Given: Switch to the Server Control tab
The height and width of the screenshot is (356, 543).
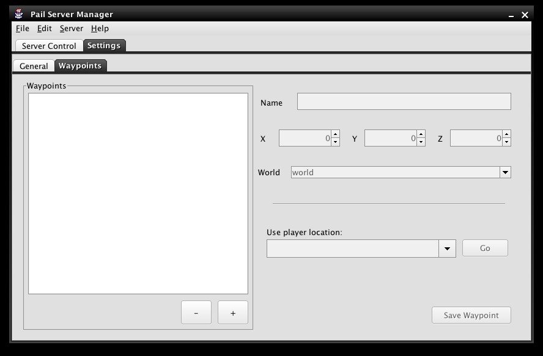Looking at the screenshot, I should pos(49,46).
